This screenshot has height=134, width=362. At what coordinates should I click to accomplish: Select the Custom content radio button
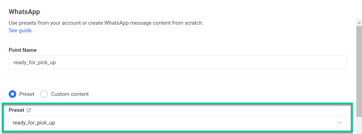click(x=44, y=94)
